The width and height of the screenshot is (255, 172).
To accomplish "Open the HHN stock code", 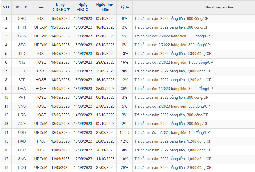I will pyautogui.click(x=22, y=27).
